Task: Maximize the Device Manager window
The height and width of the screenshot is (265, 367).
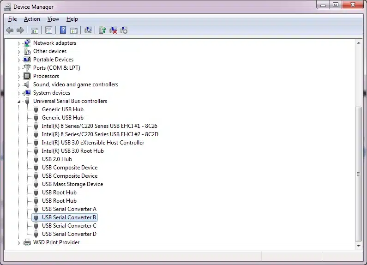Action: 336,5
